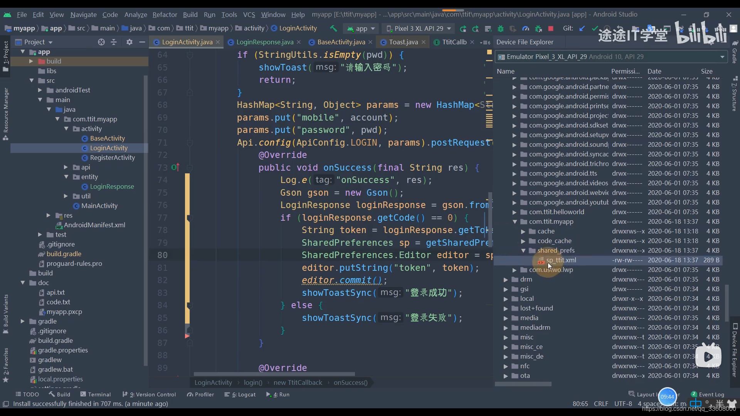Toggle the Device File Explorer side tab
This screenshot has height=416, width=740.
pyautogui.click(x=735, y=351)
